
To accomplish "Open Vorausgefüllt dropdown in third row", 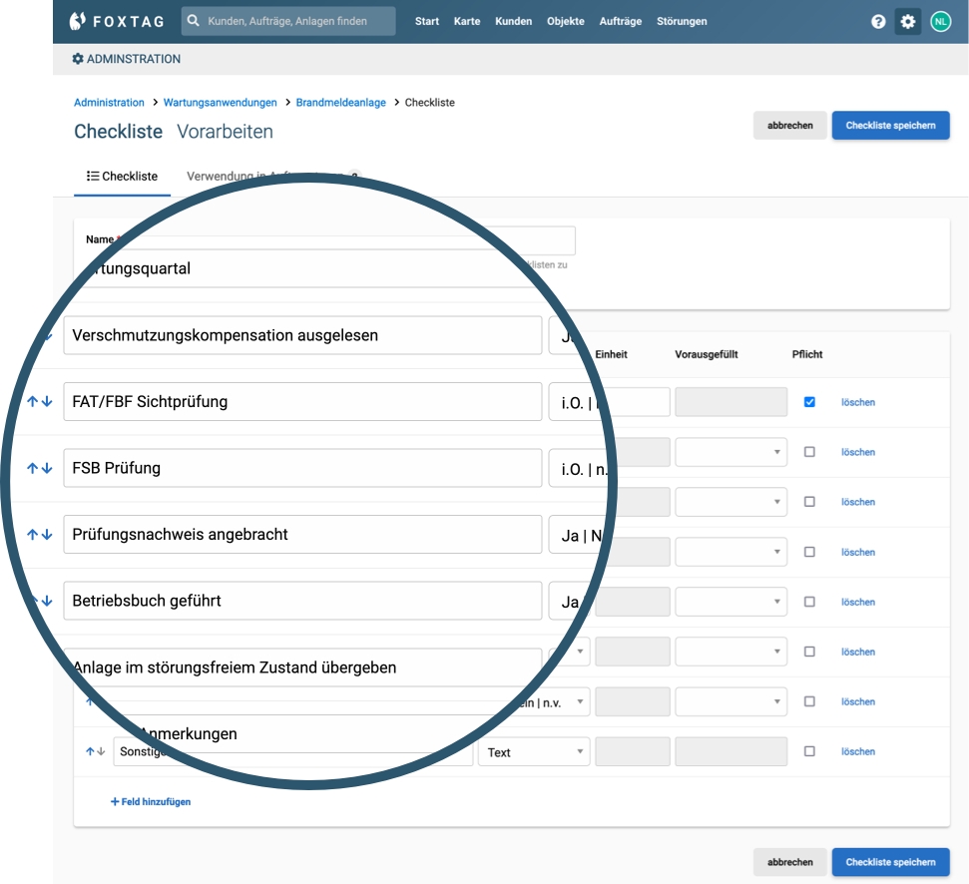I will pyautogui.click(x=731, y=502).
